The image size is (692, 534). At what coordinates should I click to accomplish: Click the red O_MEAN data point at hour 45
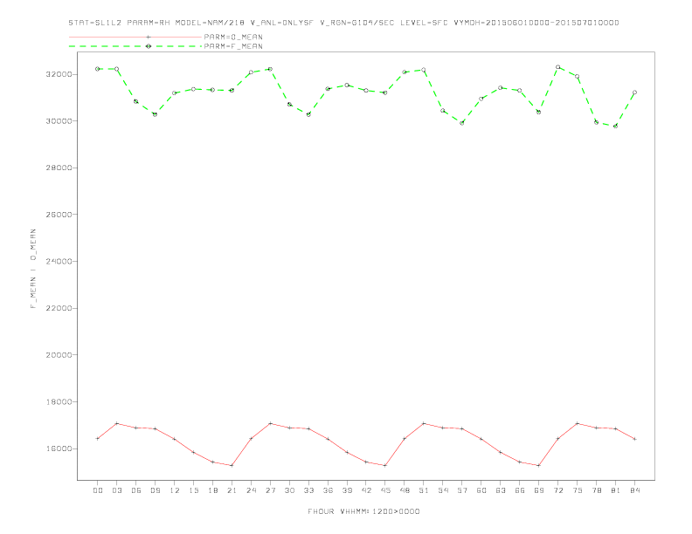click(385, 465)
